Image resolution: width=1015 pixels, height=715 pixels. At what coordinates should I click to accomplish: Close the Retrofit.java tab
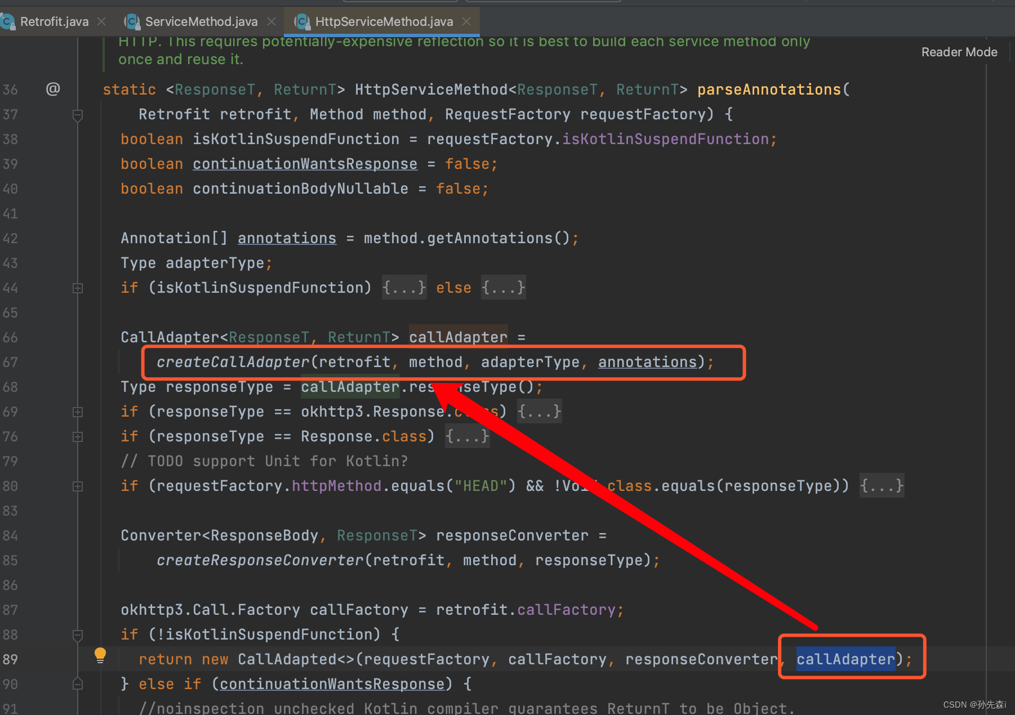click(x=101, y=21)
